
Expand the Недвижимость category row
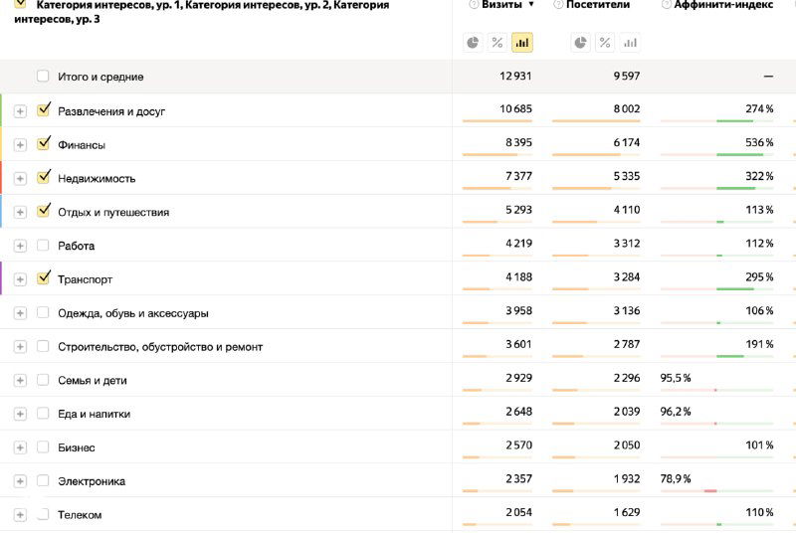click(20, 179)
